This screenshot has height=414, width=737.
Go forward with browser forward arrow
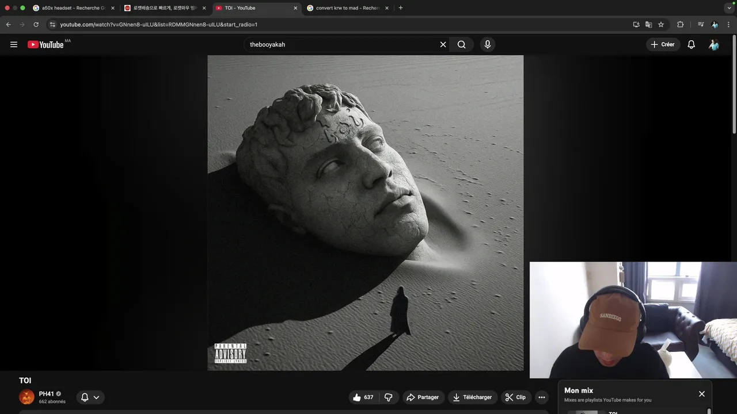pyautogui.click(x=22, y=25)
